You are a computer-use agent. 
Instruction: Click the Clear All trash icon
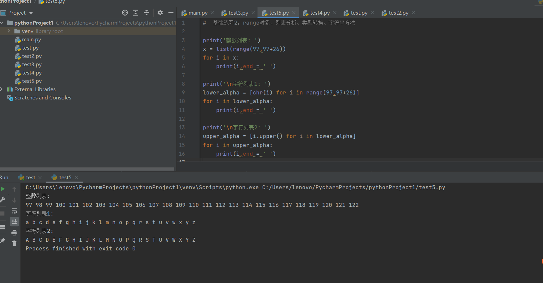coord(14,243)
